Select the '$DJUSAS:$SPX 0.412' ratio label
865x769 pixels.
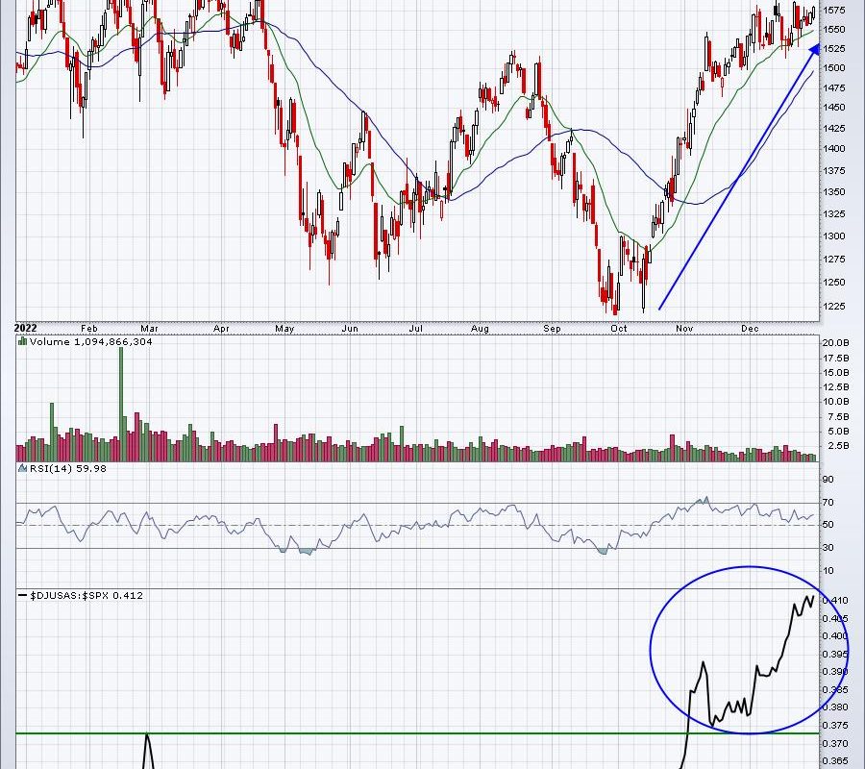click(x=86, y=595)
